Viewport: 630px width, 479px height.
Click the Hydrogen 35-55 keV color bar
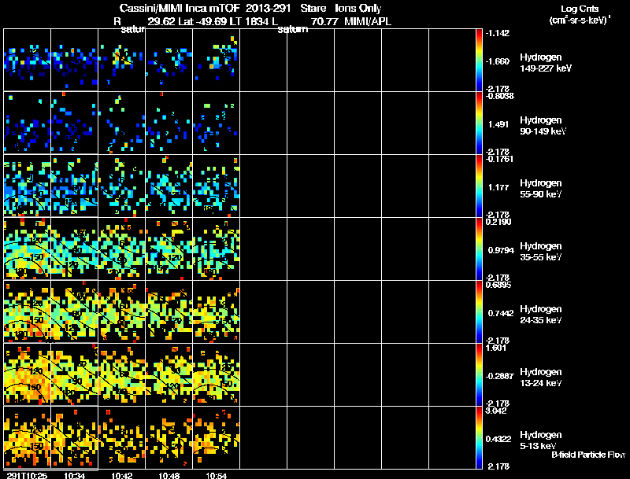[x=479, y=249]
